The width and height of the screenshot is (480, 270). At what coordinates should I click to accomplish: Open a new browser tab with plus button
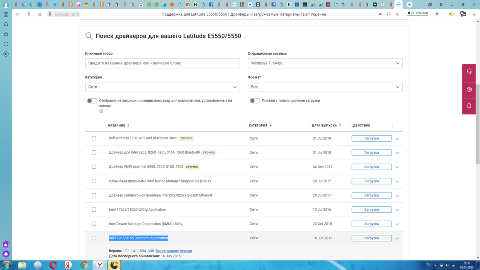(x=409, y=4)
